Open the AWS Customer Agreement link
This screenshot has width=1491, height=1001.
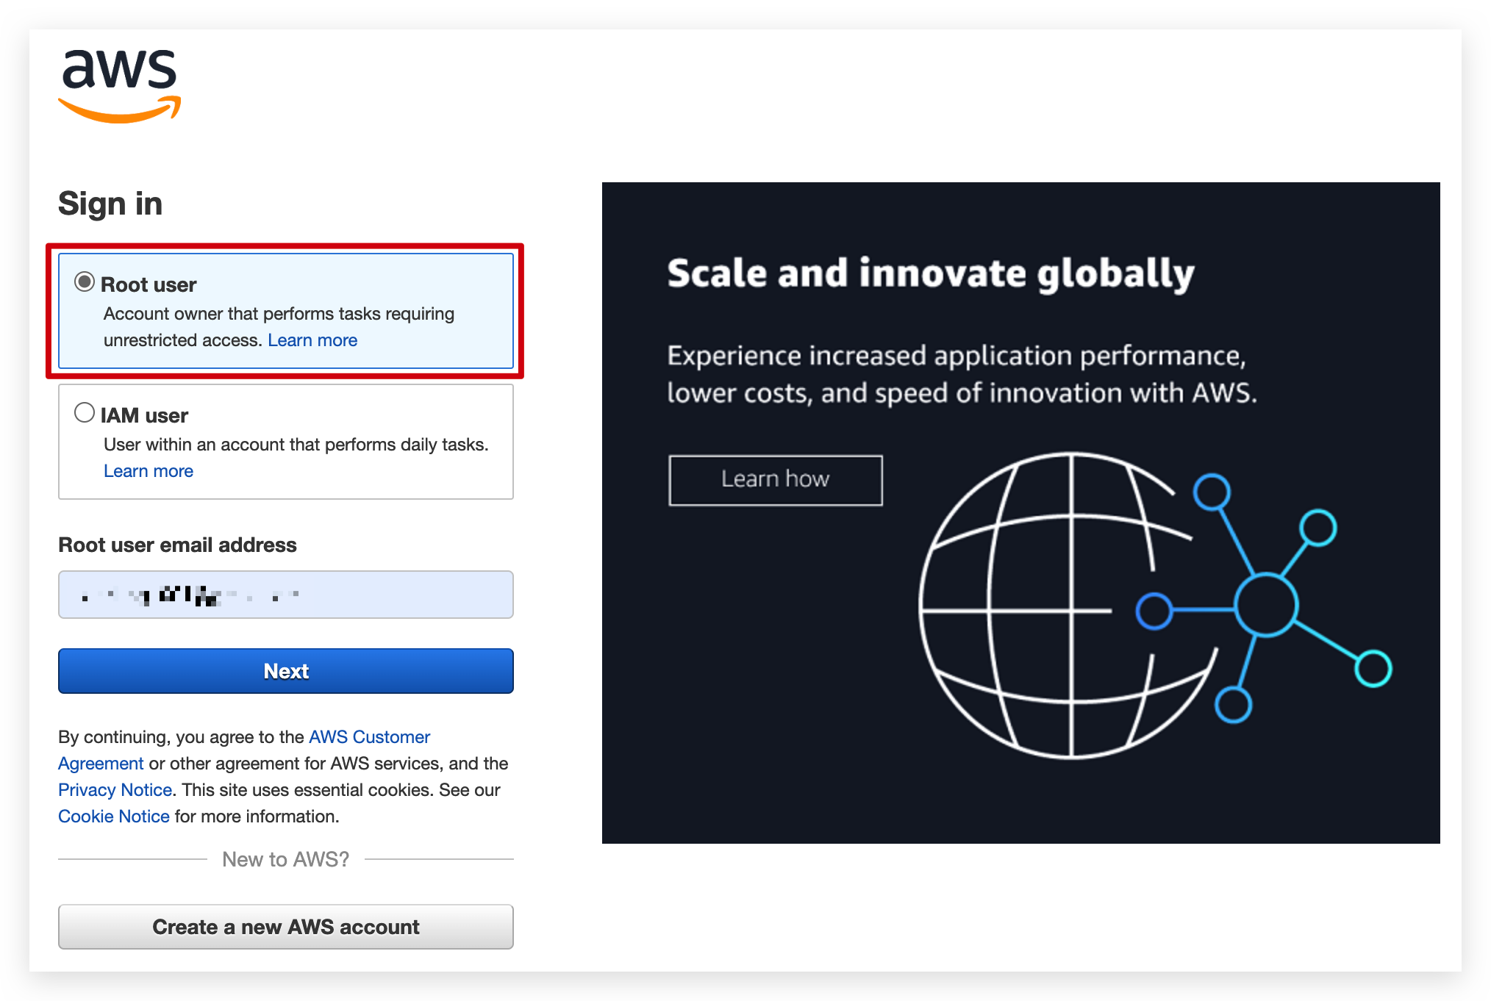pyautogui.click(x=369, y=737)
